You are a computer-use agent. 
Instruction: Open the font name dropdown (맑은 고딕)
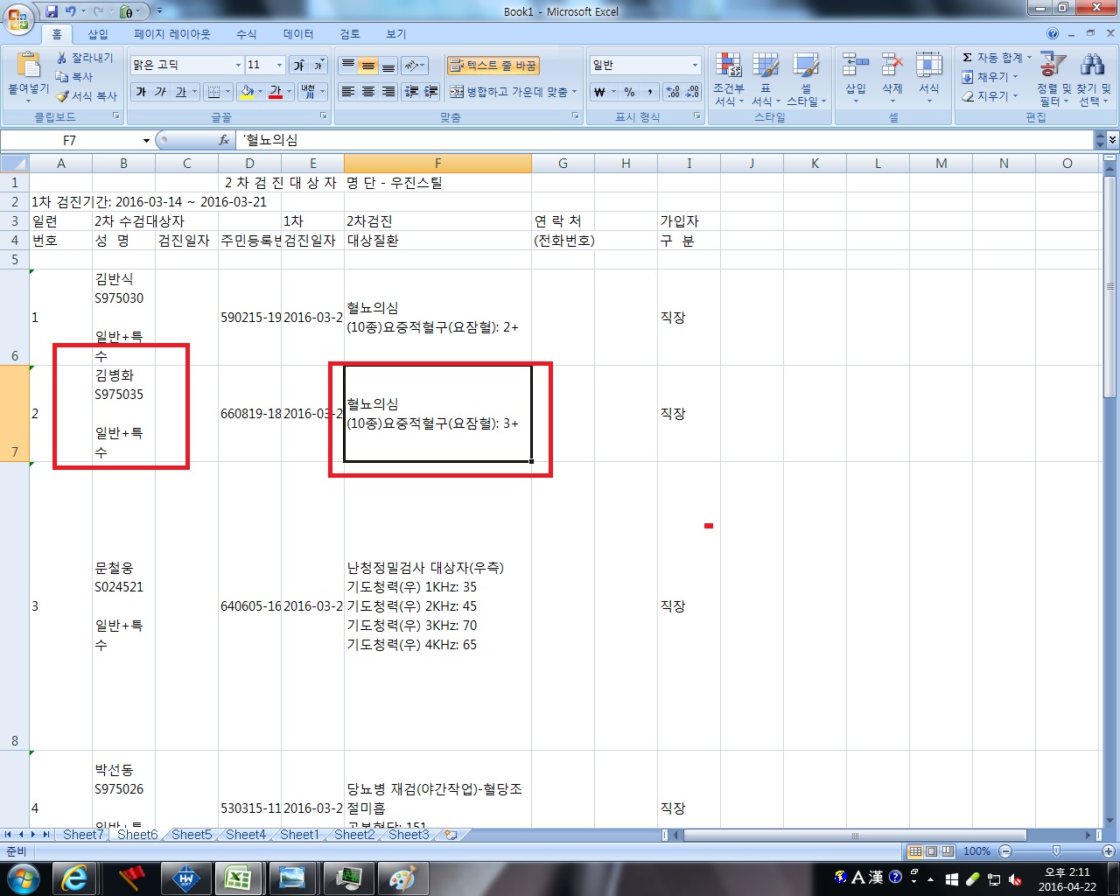click(x=238, y=65)
